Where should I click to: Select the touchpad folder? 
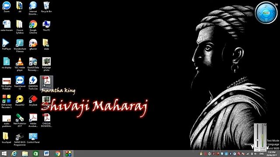(x=7, y=138)
